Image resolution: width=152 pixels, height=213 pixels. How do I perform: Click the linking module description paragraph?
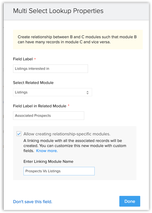pyautogui.click(x=75, y=145)
